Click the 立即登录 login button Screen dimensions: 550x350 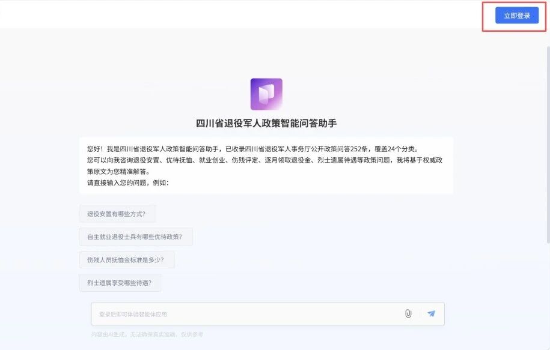coord(517,16)
